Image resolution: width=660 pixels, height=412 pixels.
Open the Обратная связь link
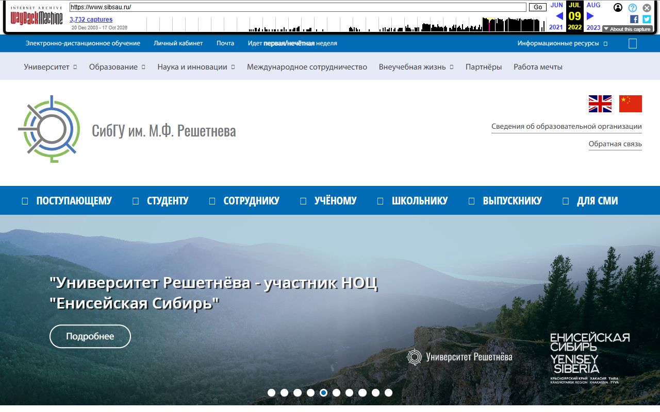615,144
